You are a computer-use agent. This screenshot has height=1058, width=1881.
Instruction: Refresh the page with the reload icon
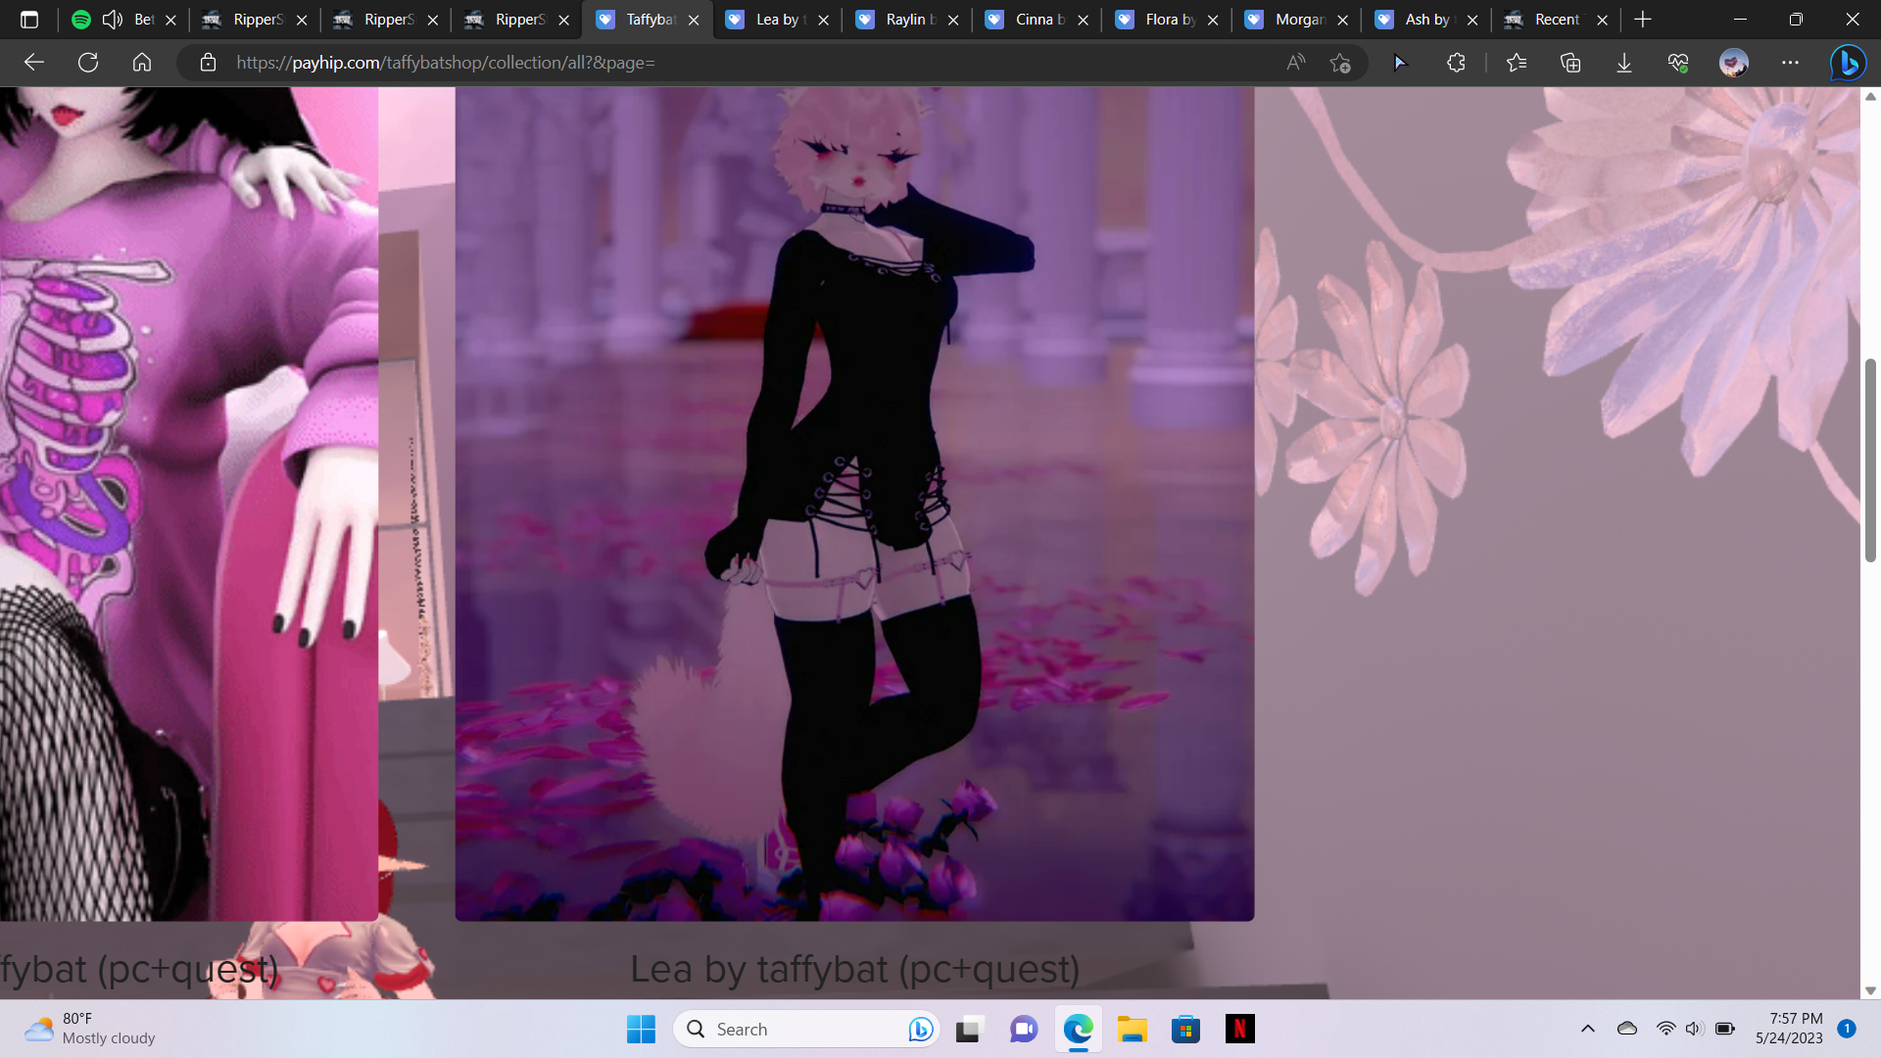[88, 63]
